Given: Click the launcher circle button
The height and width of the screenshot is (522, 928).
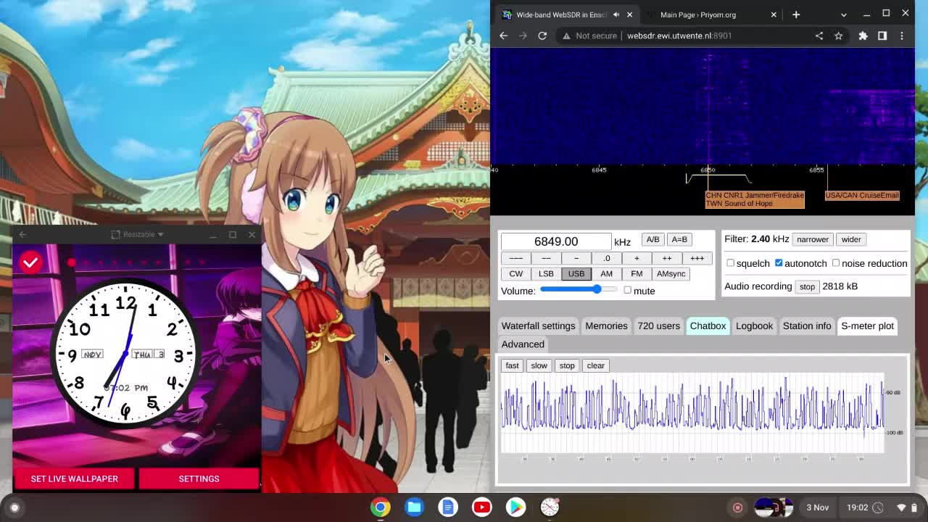Looking at the screenshot, I should point(14,507).
